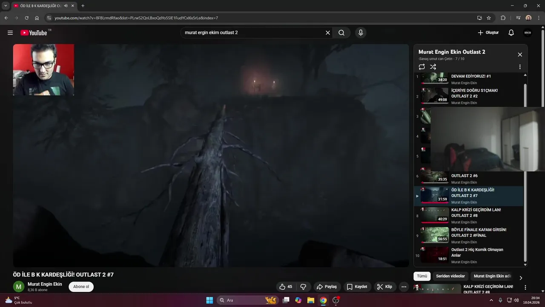Open the Chrome profile avatar
The width and height of the screenshot is (545, 307).
point(528,18)
